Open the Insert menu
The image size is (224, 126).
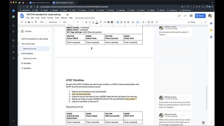(43, 18)
